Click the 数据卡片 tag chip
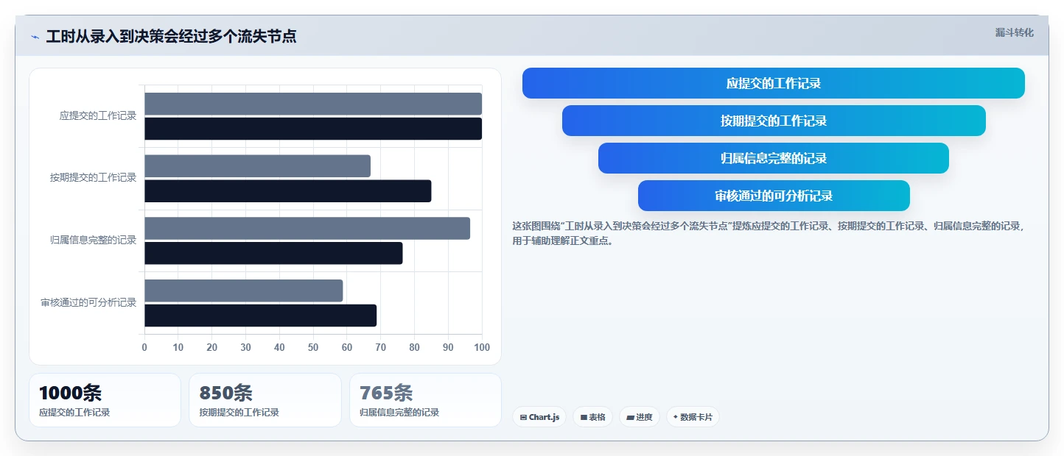The image size is (1064, 456). (693, 417)
